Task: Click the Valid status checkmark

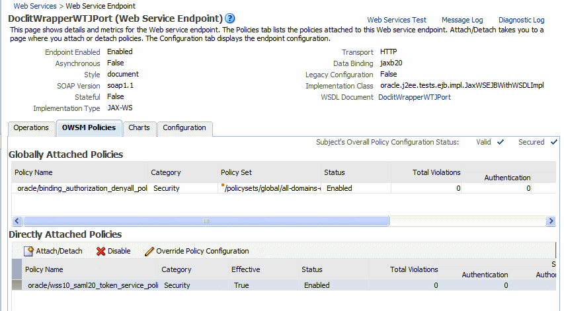Action: pos(501,142)
